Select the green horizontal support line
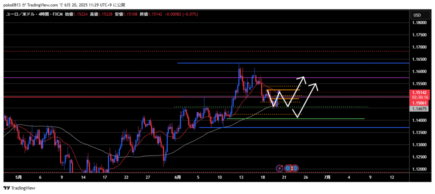This screenshot has height=194, width=435. (297, 119)
